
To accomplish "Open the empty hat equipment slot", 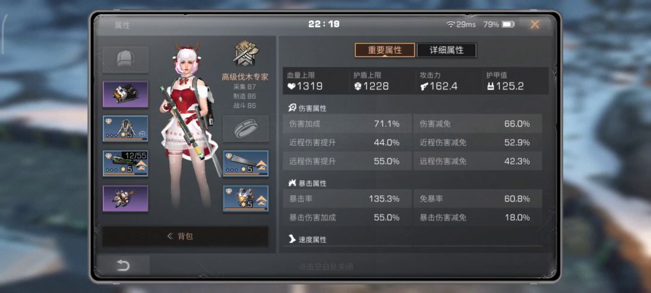I will pos(125,60).
